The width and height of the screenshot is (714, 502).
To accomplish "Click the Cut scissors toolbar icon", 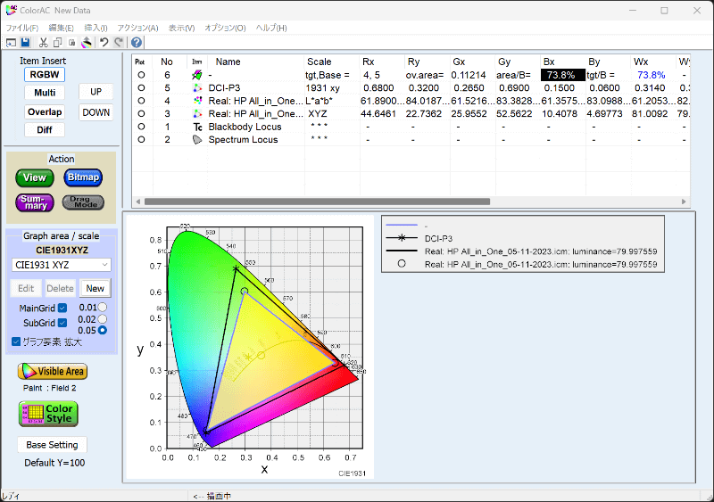I will pyautogui.click(x=43, y=42).
